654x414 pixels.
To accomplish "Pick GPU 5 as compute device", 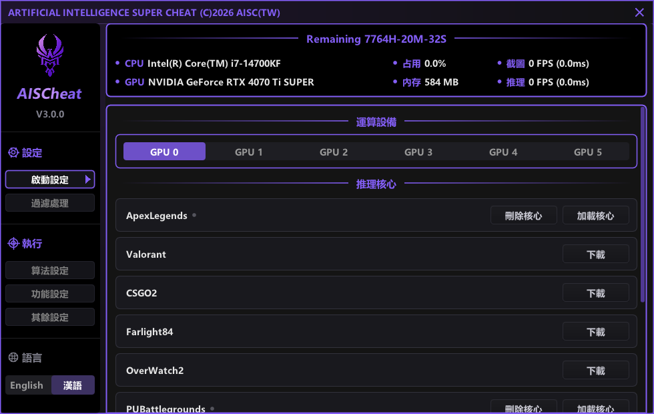I will (588, 152).
